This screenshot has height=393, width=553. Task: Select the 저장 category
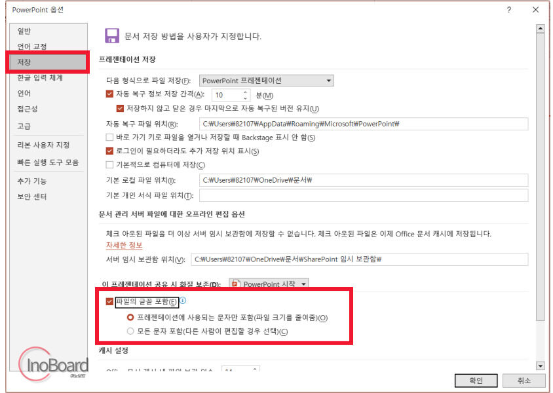point(47,62)
